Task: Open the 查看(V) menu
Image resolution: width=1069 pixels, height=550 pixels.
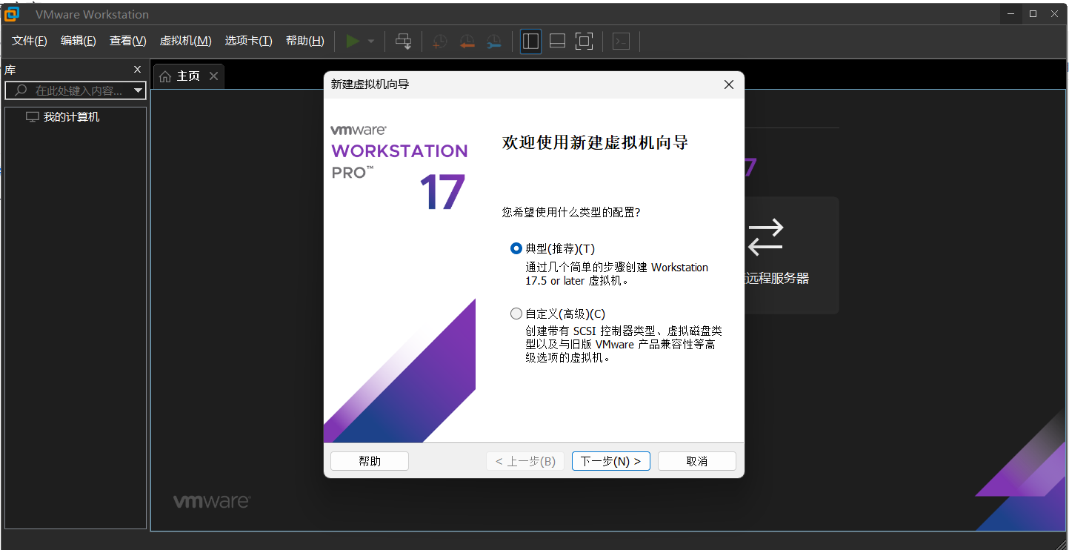Action: click(x=128, y=41)
